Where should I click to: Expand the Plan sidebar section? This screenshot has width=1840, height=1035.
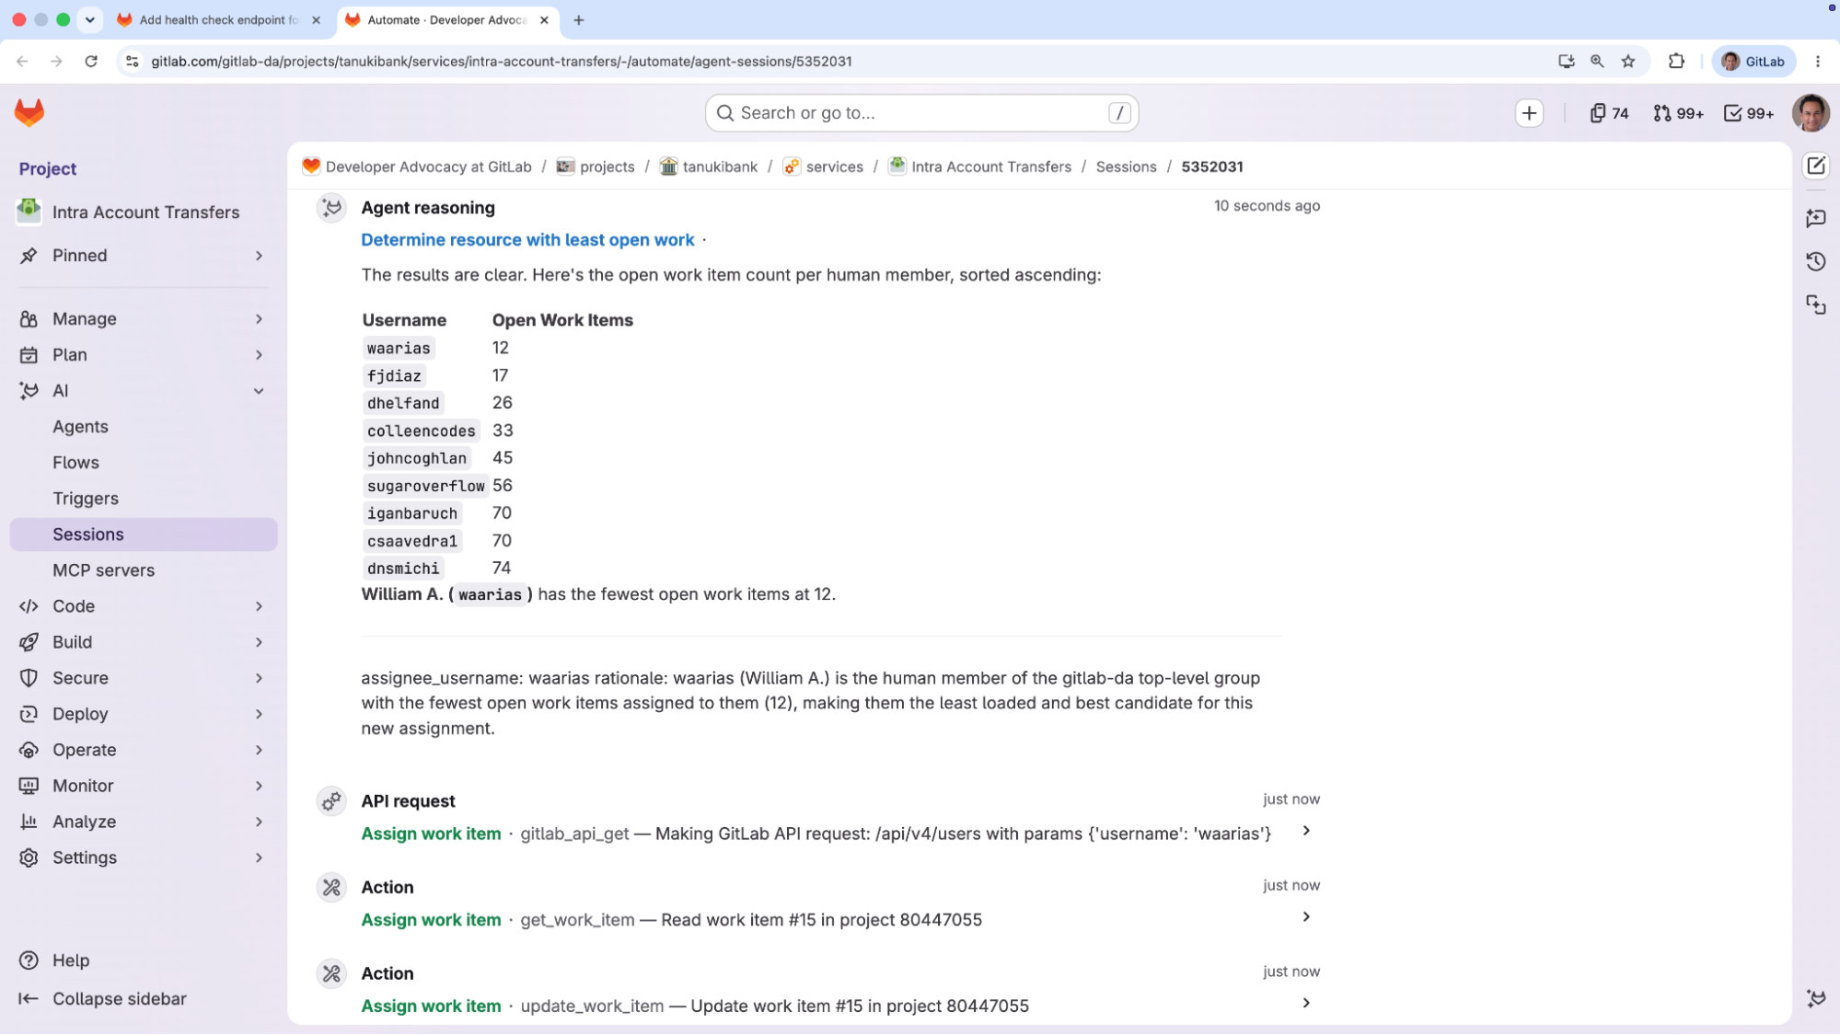click(x=143, y=355)
